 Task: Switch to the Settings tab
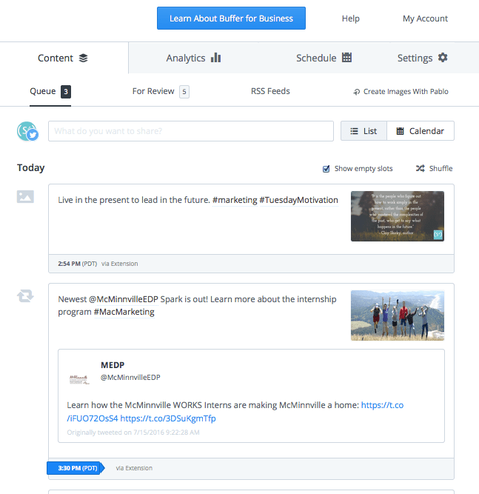coord(422,58)
